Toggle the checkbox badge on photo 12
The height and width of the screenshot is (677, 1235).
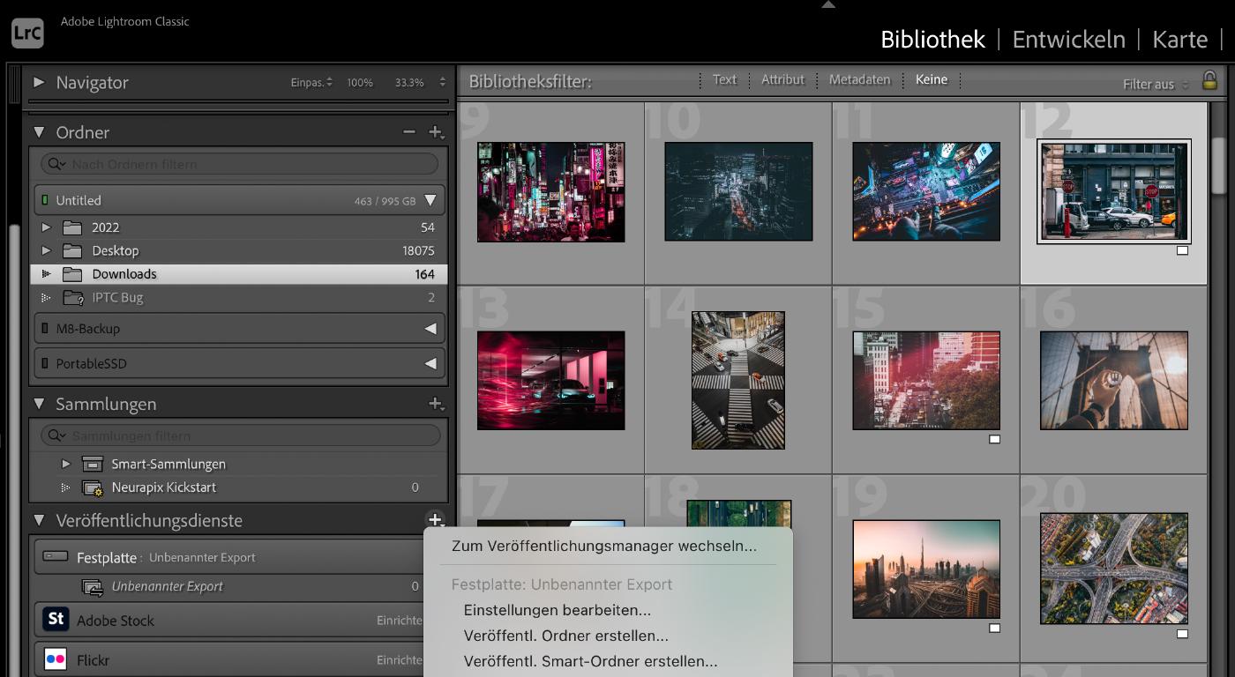(1182, 250)
